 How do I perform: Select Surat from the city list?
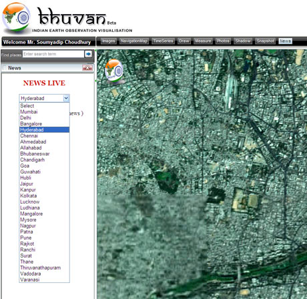(45, 256)
